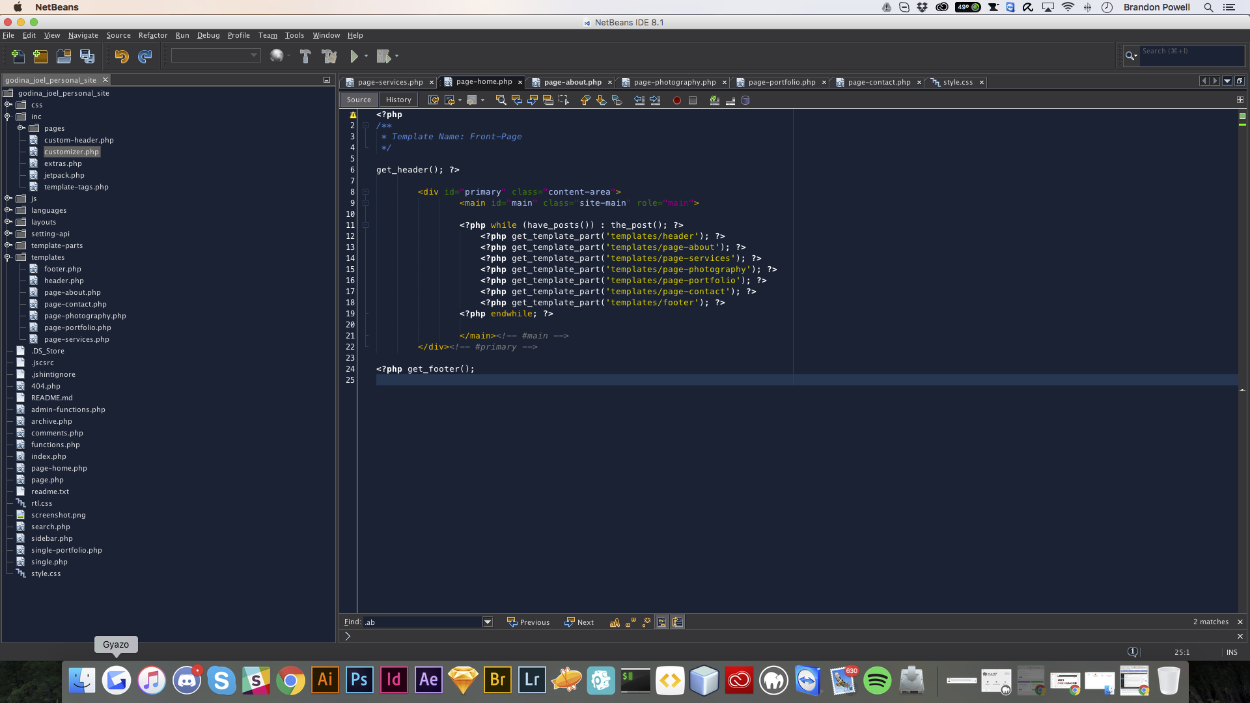Click the Save All toolbar icon
Screen dimensions: 1250x703
point(87,57)
